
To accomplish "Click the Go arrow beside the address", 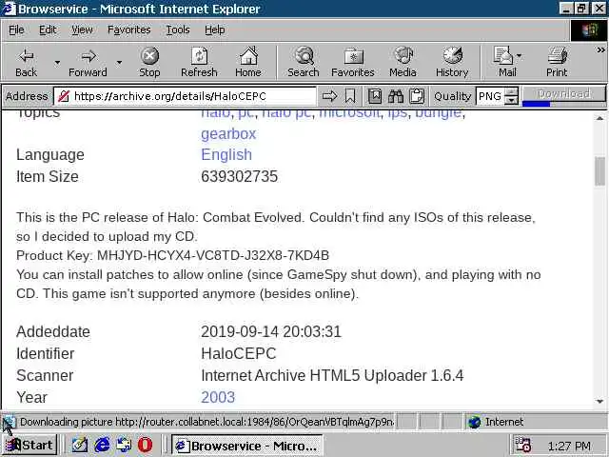I will pyautogui.click(x=330, y=96).
